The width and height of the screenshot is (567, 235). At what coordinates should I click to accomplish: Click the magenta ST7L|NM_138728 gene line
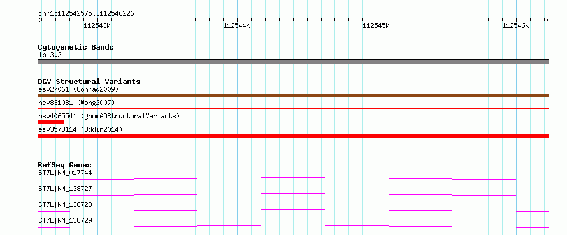(x=293, y=210)
